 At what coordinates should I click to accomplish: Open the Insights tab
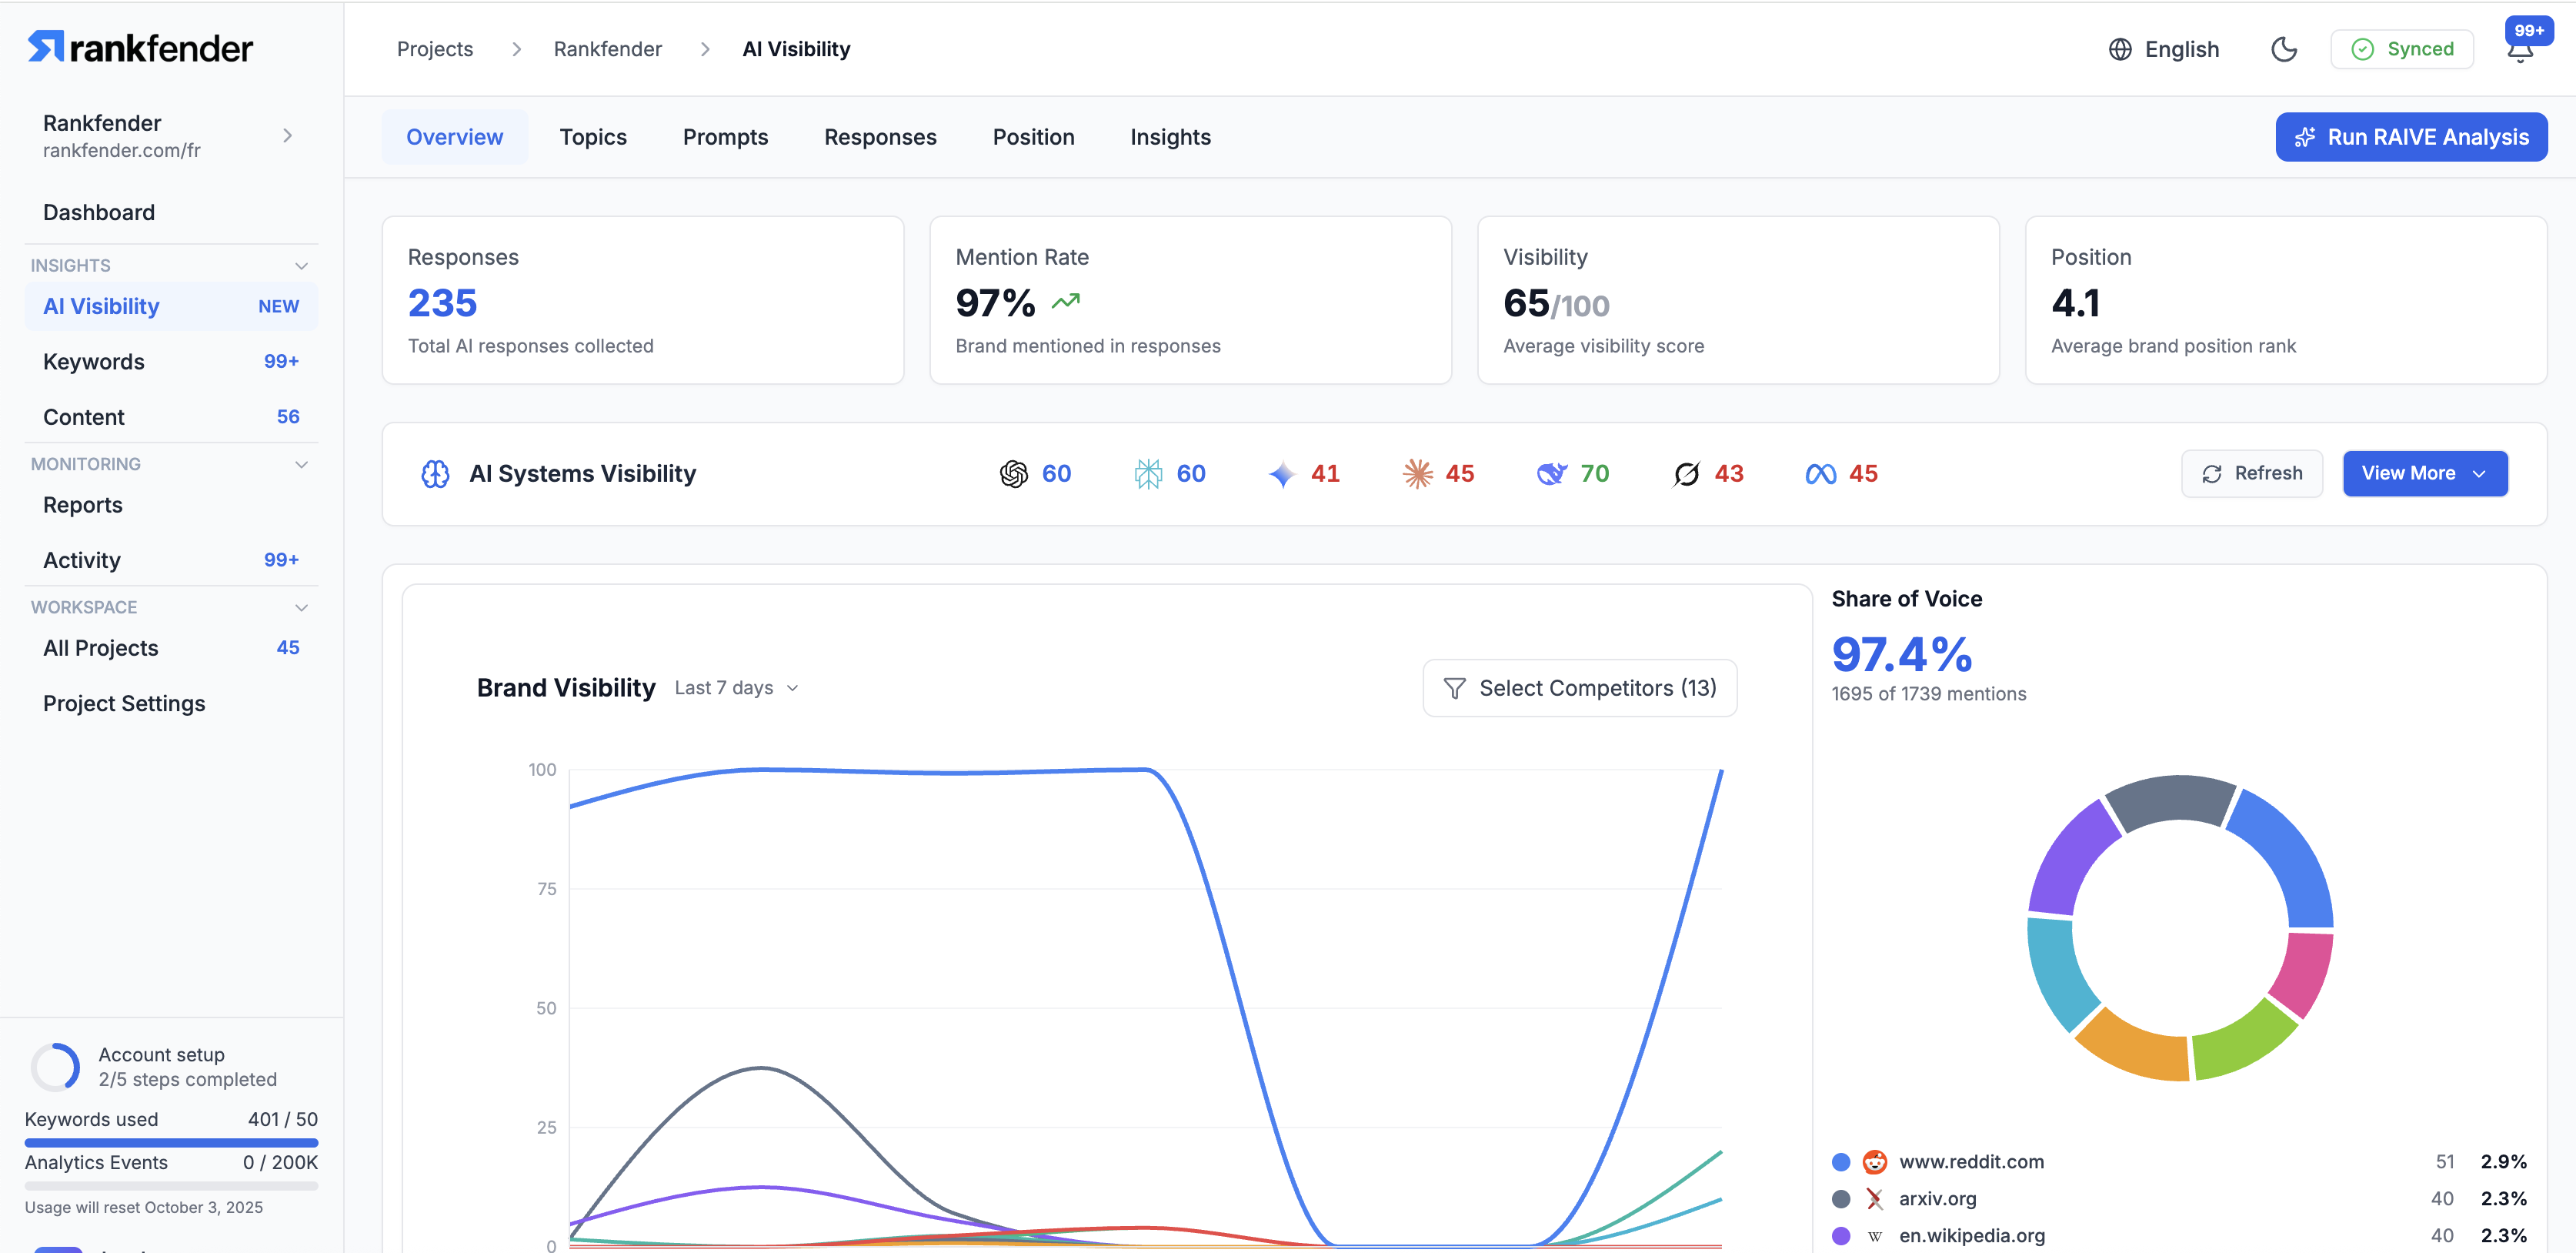pos(1170,137)
